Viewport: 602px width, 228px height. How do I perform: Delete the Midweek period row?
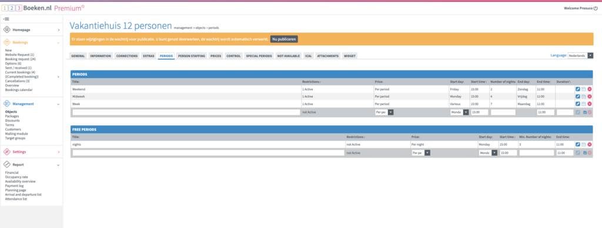coord(590,96)
